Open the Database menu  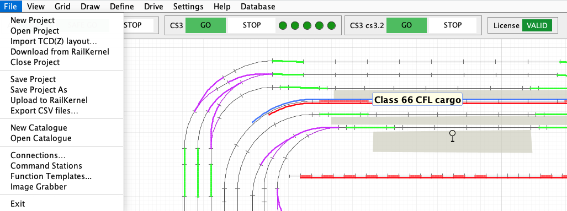[258, 7]
